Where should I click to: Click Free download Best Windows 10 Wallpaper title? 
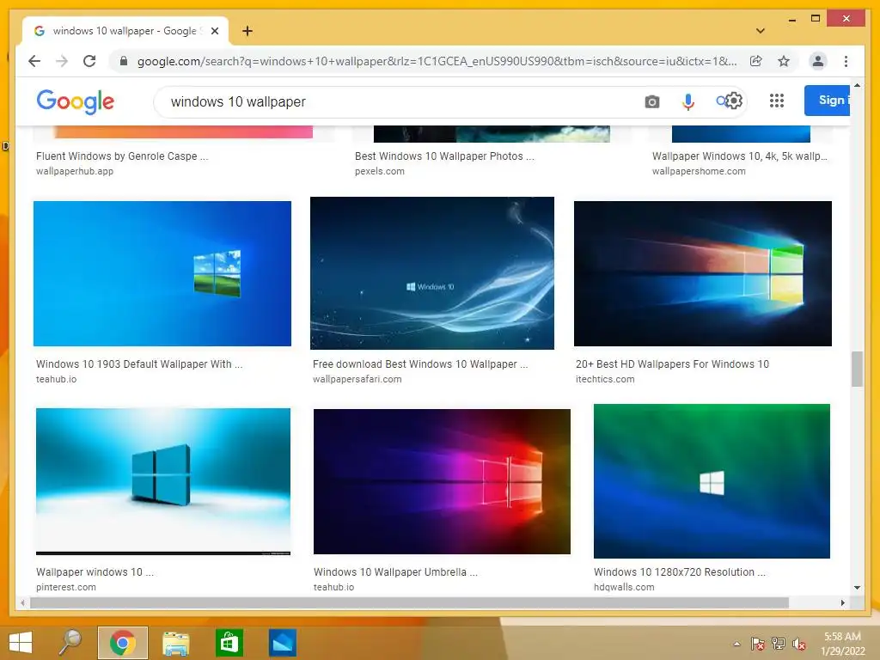tap(419, 364)
